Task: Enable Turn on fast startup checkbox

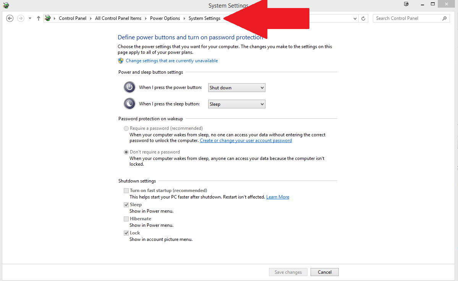Action: (x=126, y=191)
